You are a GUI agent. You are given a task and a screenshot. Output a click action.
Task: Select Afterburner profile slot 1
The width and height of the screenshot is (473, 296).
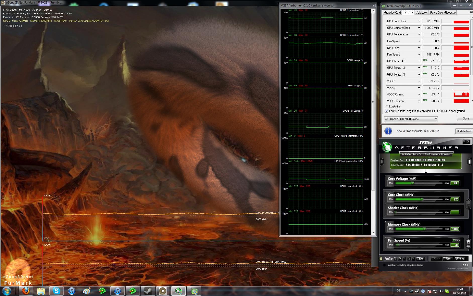pyautogui.click(x=395, y=259)
